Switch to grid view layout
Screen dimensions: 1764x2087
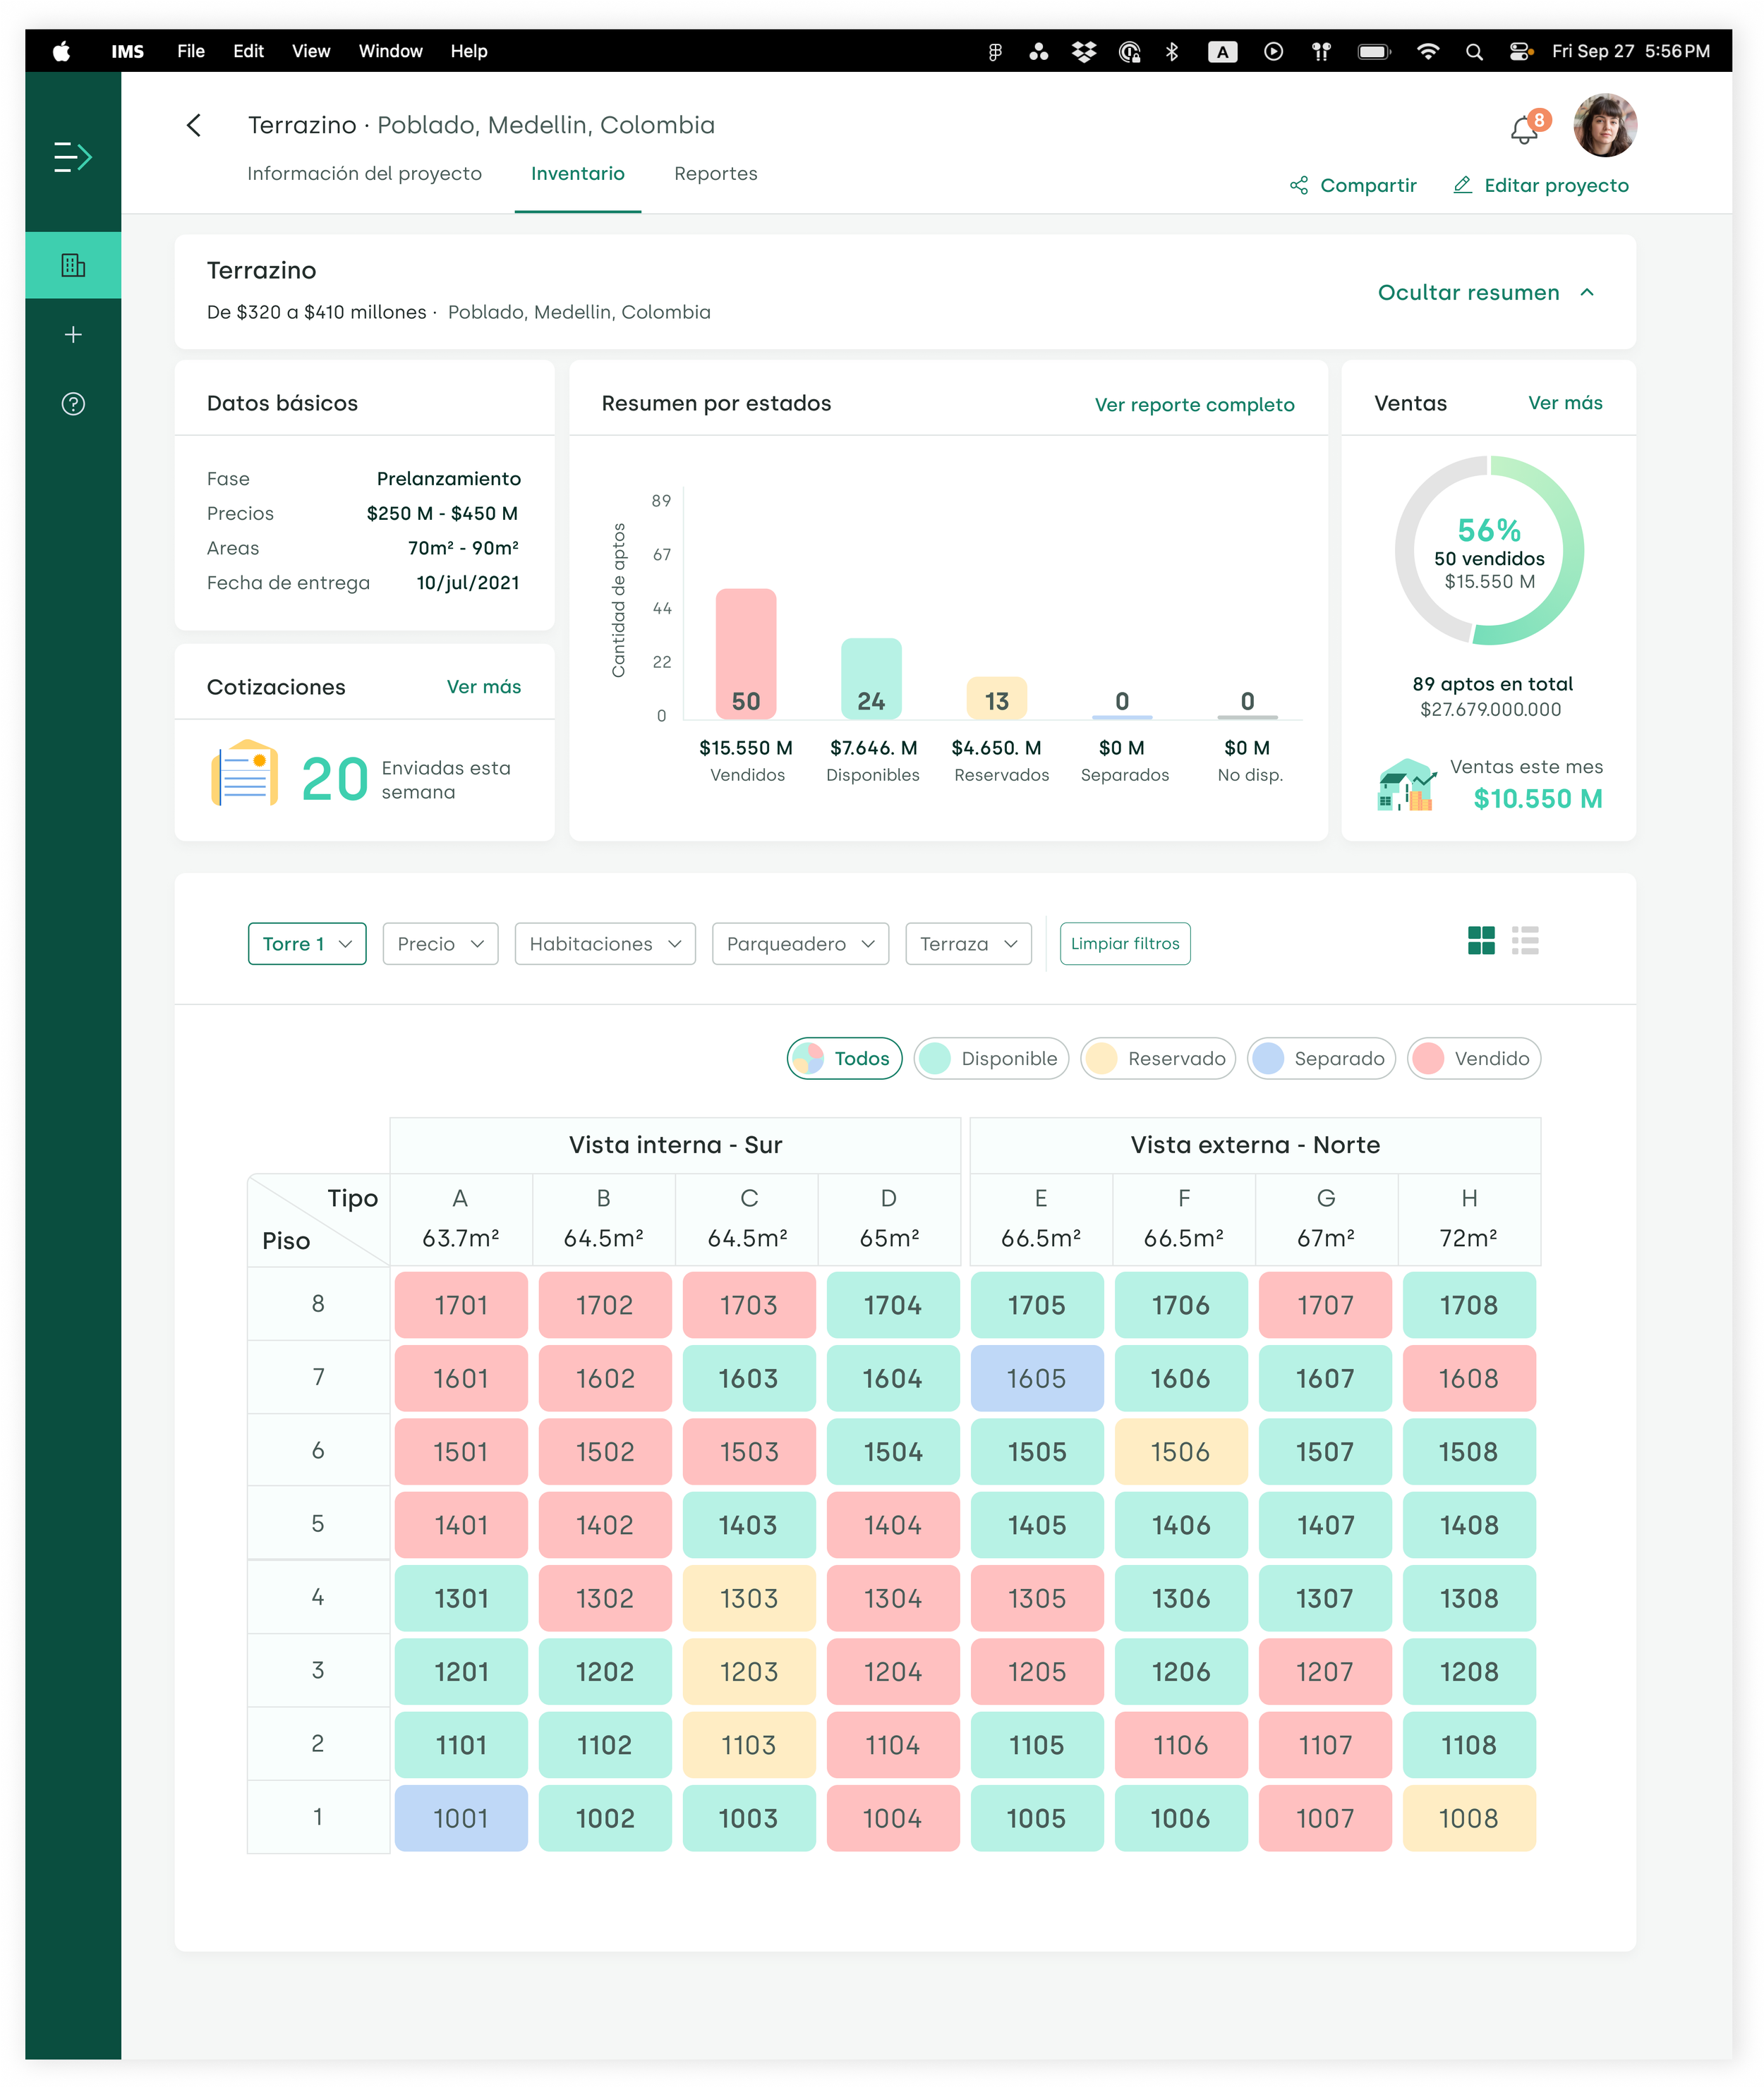click(x=1481, y=941)
